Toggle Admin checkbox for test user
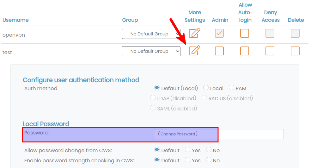 click(x=219, y=51)
